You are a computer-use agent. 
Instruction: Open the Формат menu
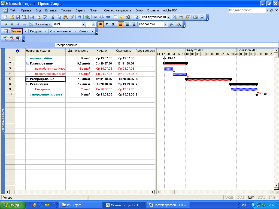[x=66, y=10]
